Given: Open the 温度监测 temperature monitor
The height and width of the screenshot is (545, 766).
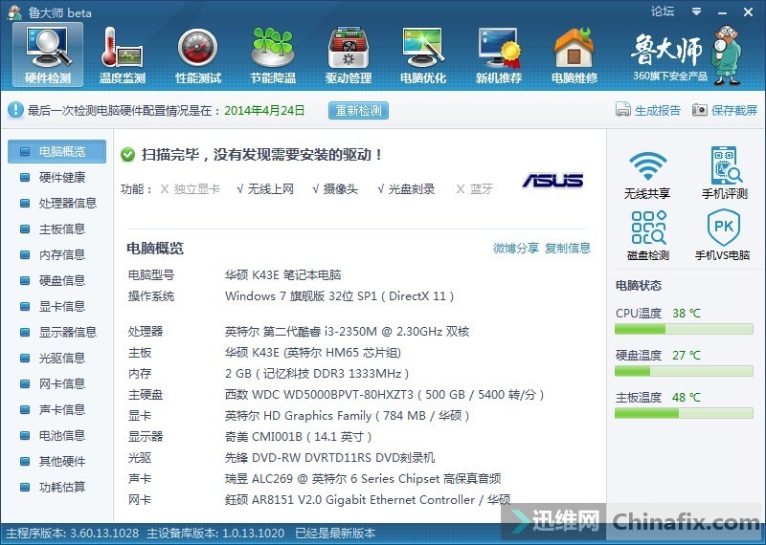Looking at the screenshot, I should click(123, 55).
